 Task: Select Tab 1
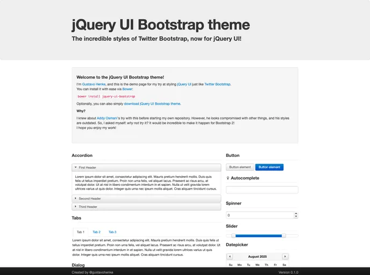pyautogui.click(x=81, y=232)
